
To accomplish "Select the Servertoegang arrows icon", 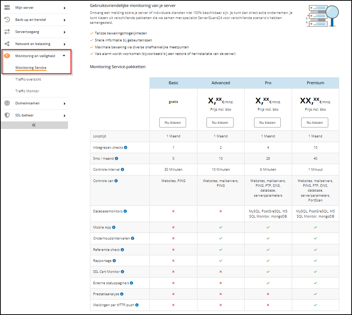I will pos(8,31).
